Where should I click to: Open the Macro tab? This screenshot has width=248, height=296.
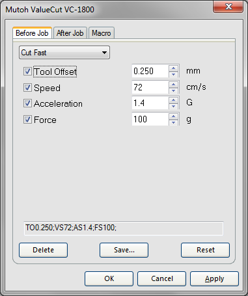pos(102,33)
